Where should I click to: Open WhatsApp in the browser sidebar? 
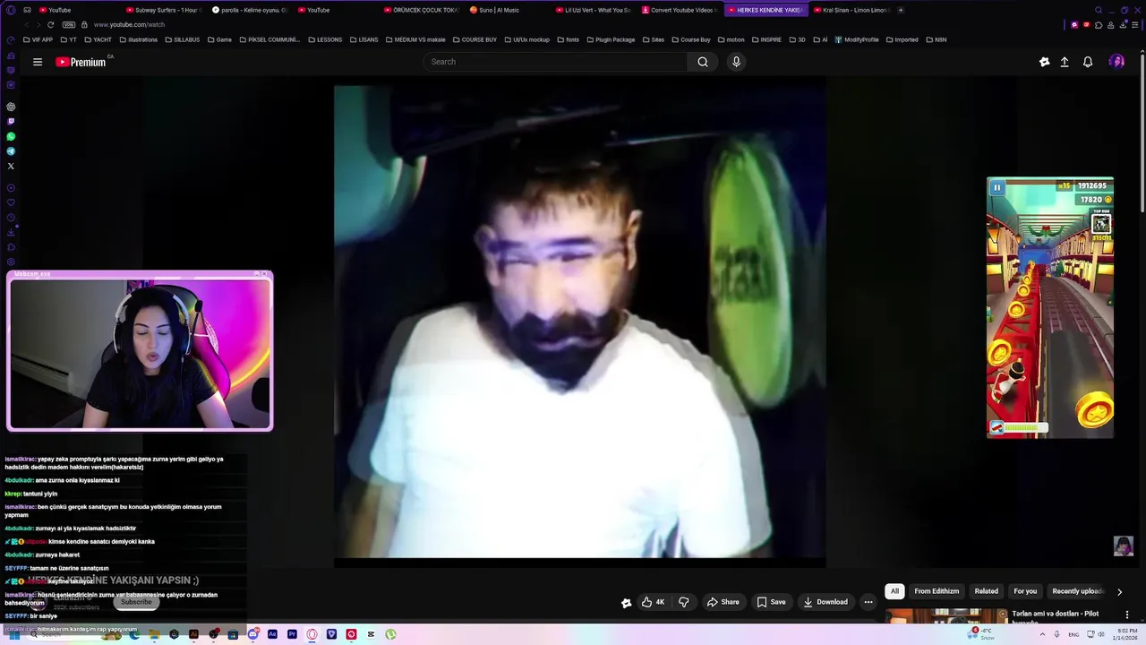[11, 136]
